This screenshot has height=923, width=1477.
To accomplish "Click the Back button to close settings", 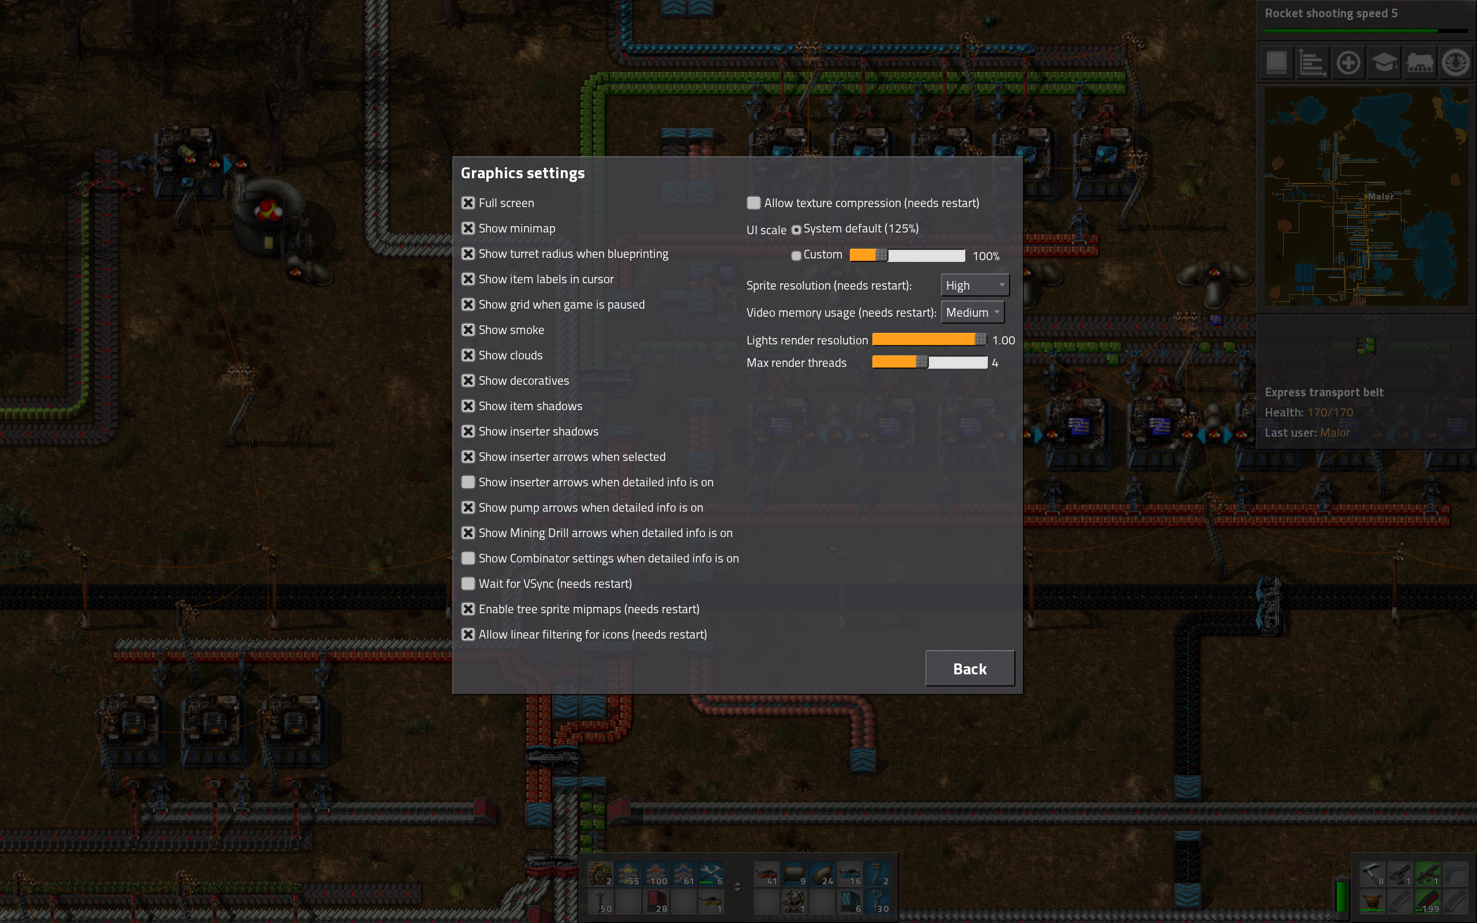I will pyautogui.click(x=969, y=668).
